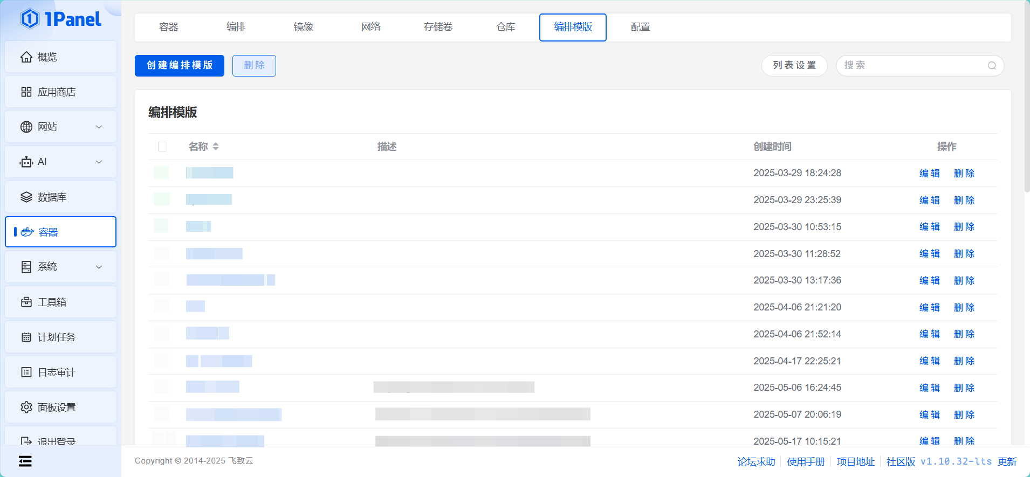Screen dimensions: 1030x477
Task: Click the 创建编排模版 button
Action: [x=180, y=66]
